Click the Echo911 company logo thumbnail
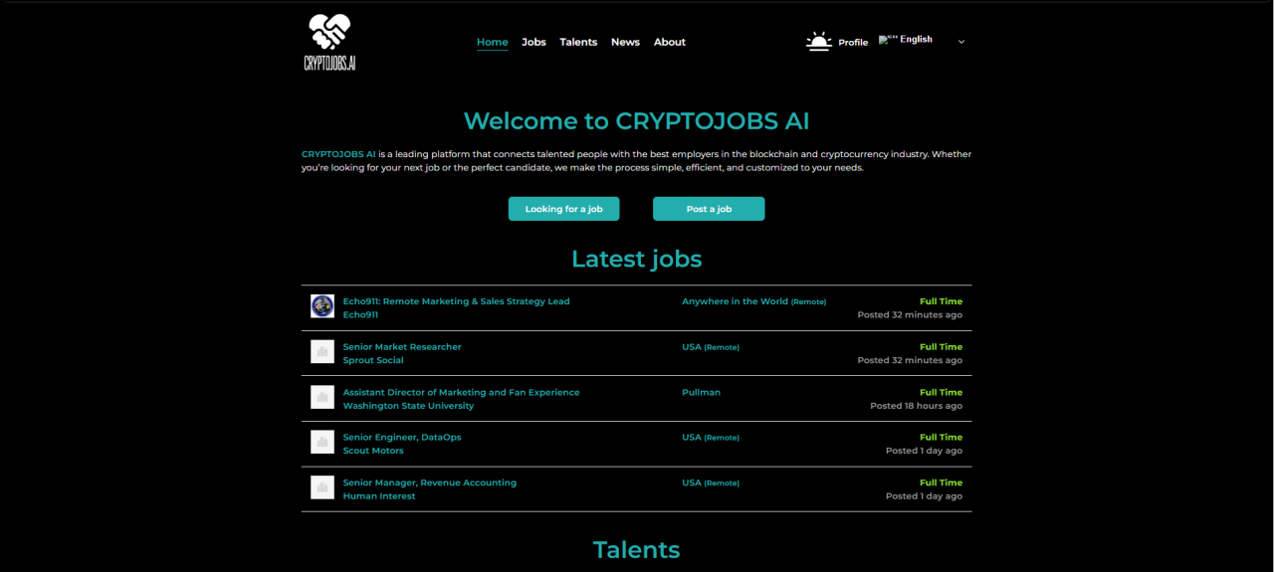 322,306
